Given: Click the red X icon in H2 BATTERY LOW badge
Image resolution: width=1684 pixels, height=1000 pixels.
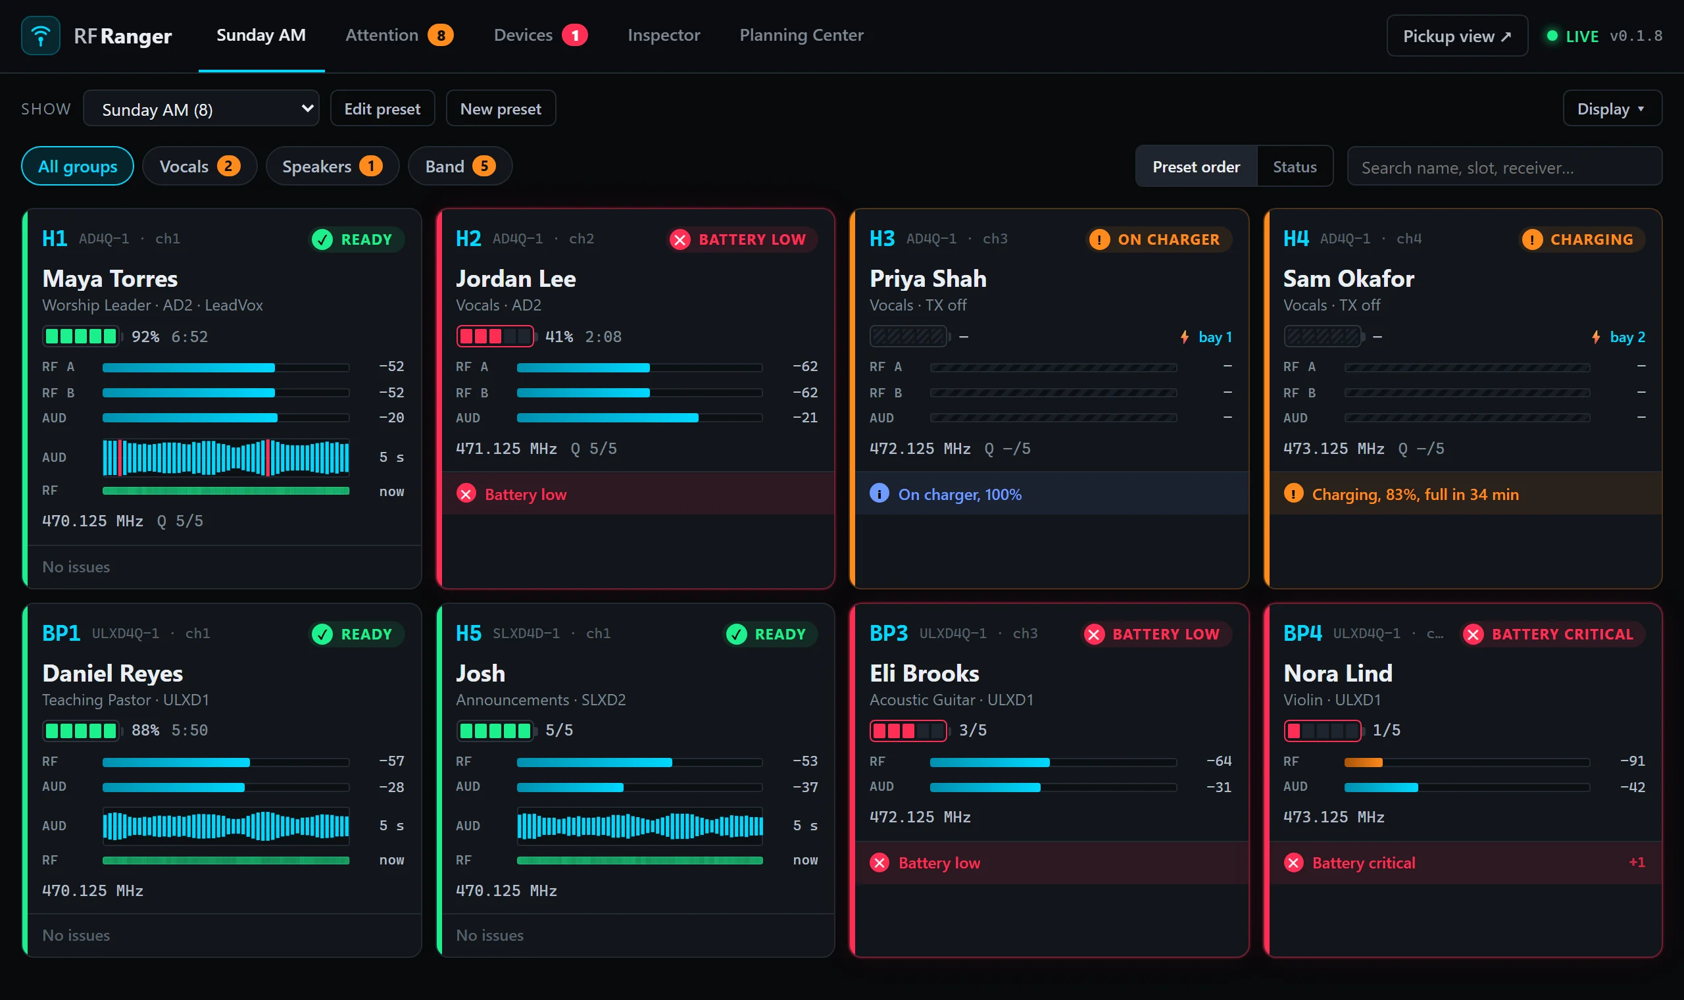Looking at the screenshot, I should coord(680,240).
